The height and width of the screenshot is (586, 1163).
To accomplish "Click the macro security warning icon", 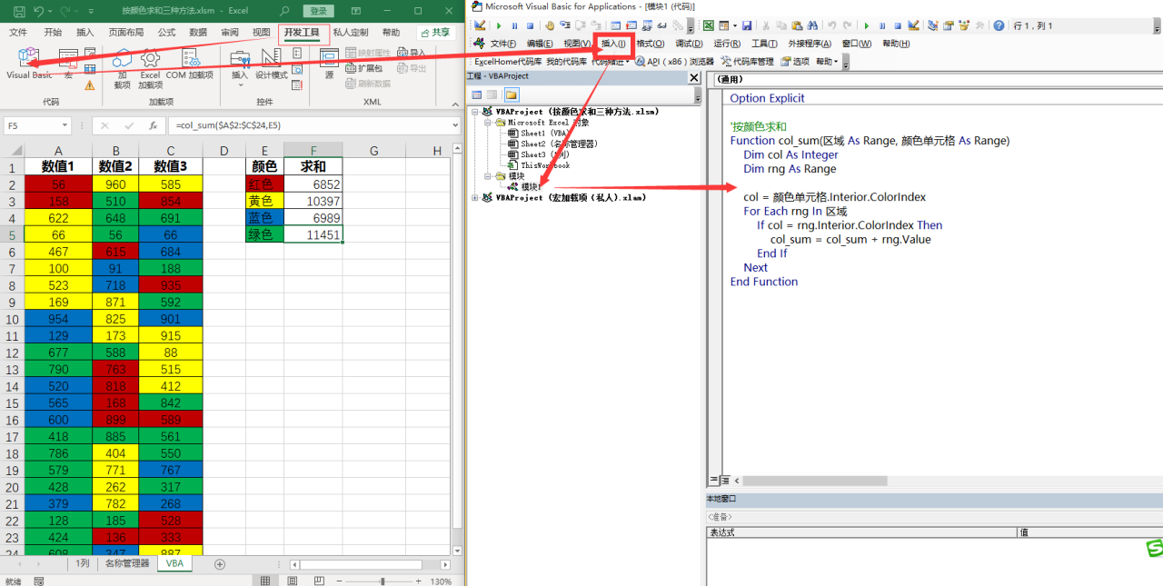I will [x=90, y=85].
